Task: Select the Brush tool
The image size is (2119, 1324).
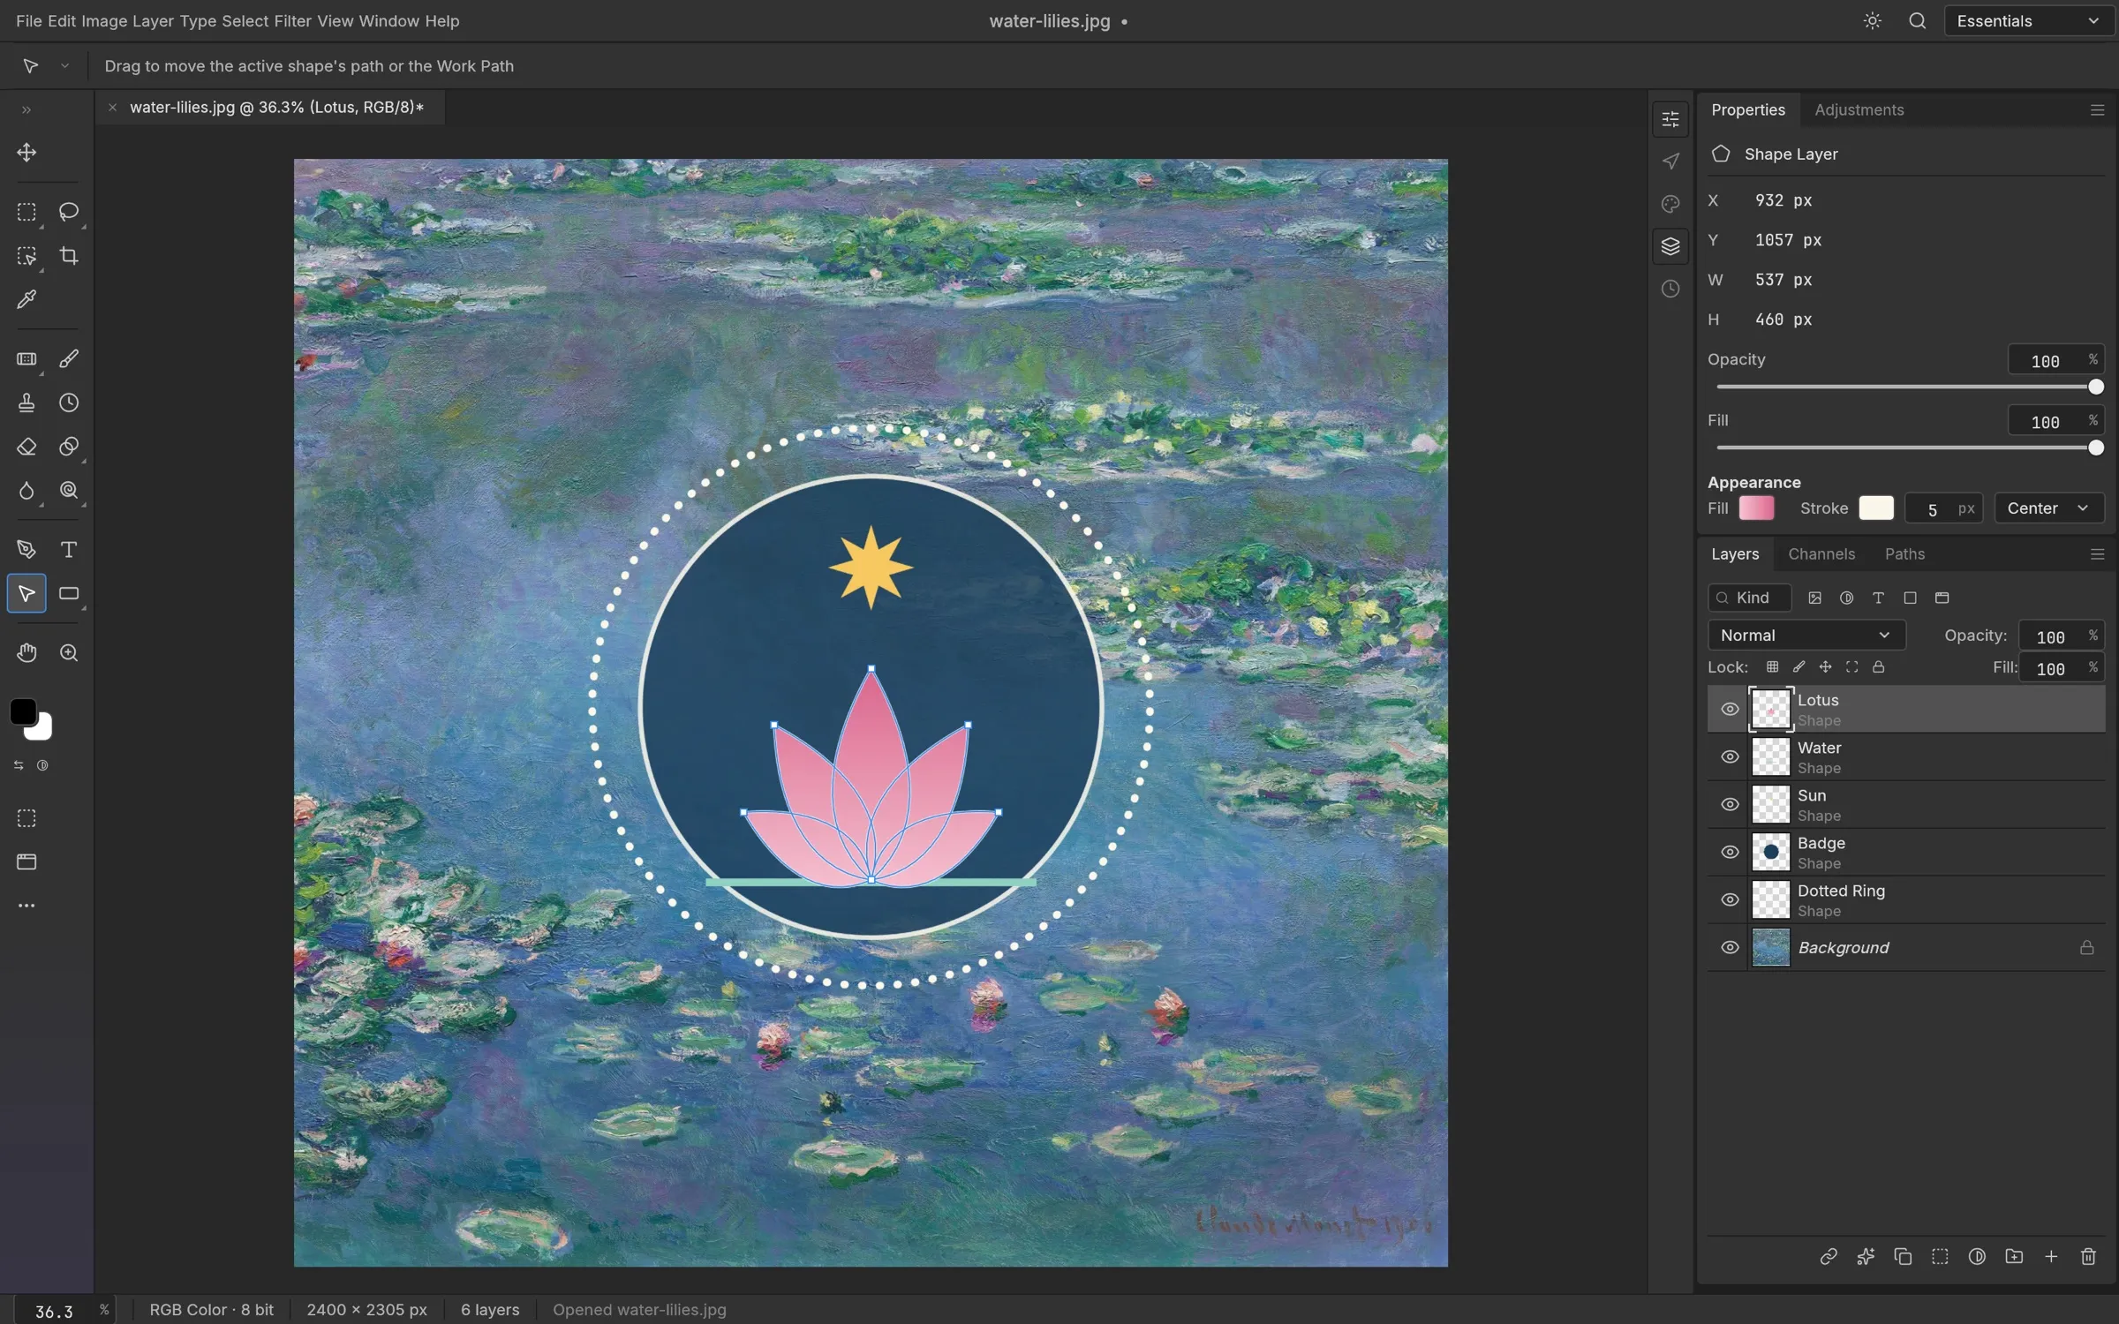Action: coord(69,359)
